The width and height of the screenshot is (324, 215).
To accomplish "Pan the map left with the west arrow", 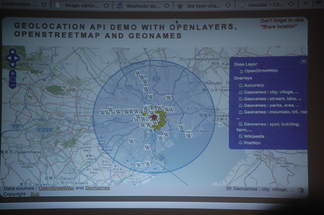I will coord(9,58).
